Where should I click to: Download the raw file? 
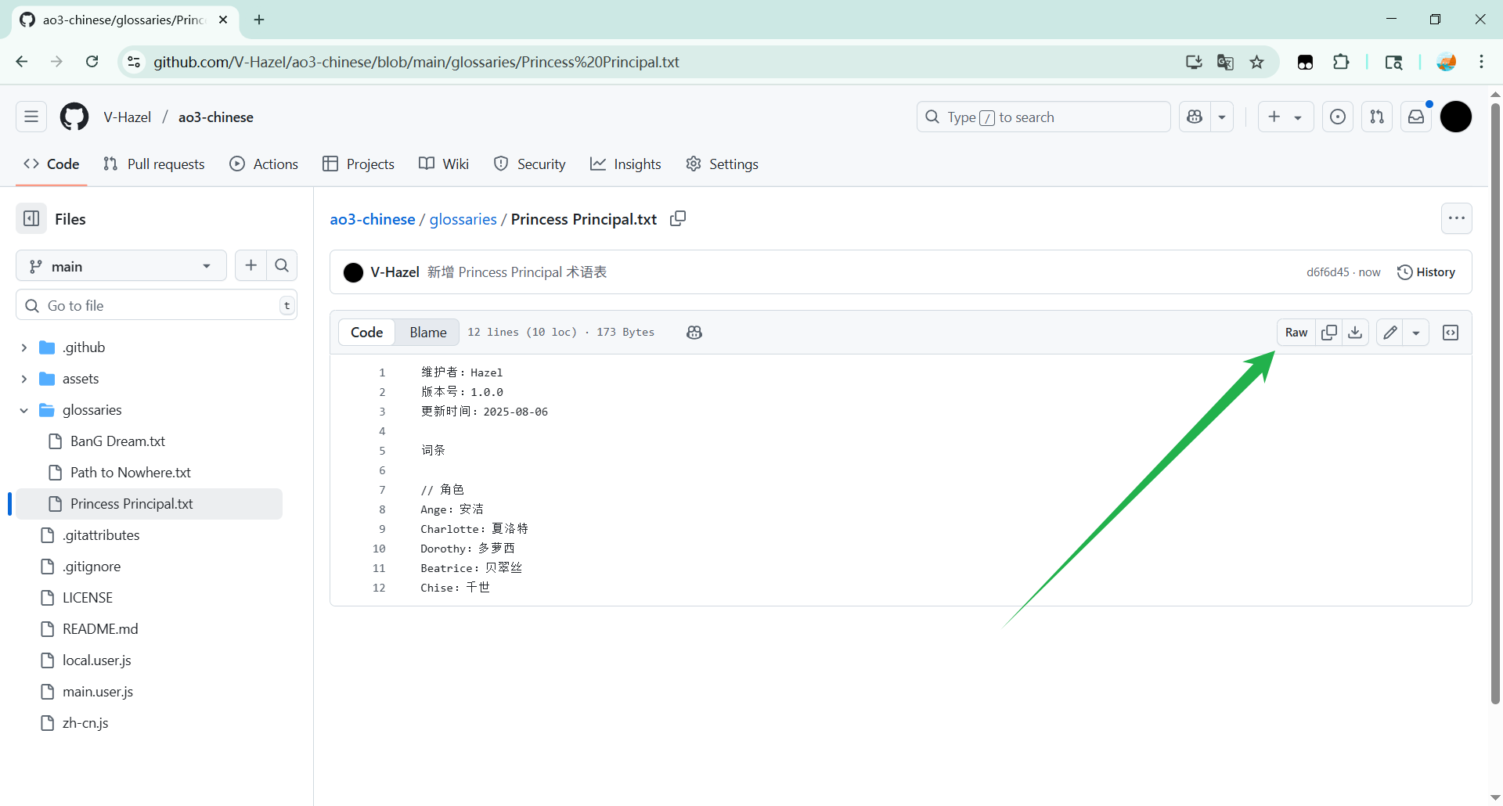click(1355, 333)
